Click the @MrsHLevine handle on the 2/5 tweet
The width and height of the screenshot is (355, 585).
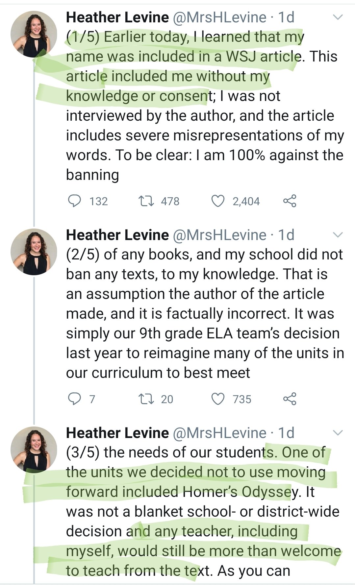(x=219, y=235)
